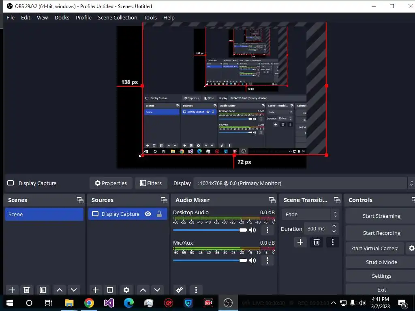Viewport: 415px width, 311px height.
Task: Open File Explorer from taskbar
Action: 69,303
